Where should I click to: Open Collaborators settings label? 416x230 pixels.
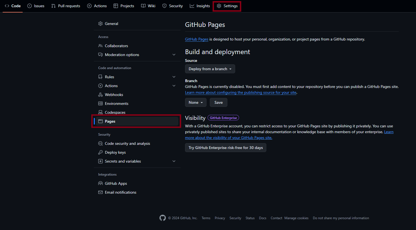tap(116, 46)
